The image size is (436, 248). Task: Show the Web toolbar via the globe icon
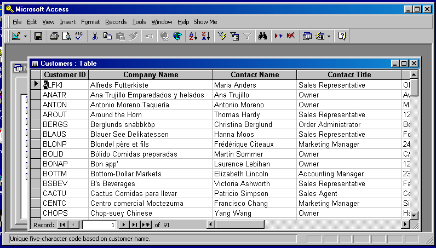pyautogui.click(x=177, y=36)
